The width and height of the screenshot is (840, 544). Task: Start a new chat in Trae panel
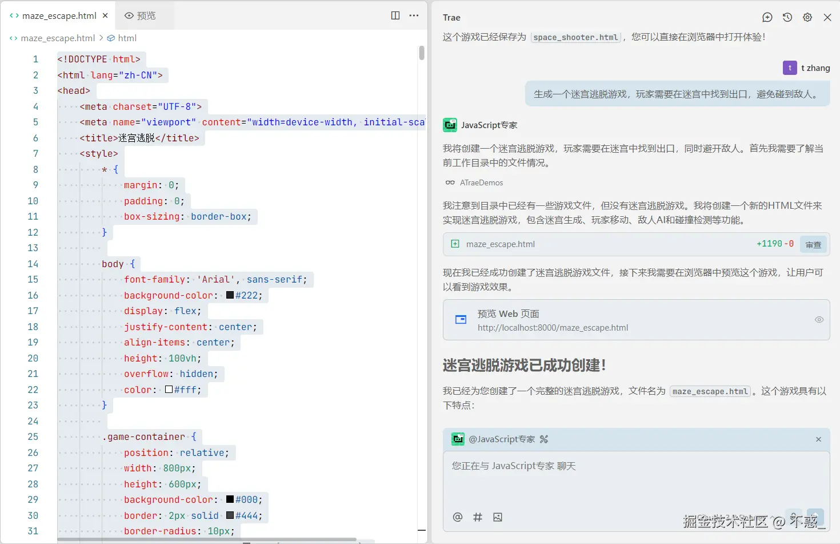(767, 18)
